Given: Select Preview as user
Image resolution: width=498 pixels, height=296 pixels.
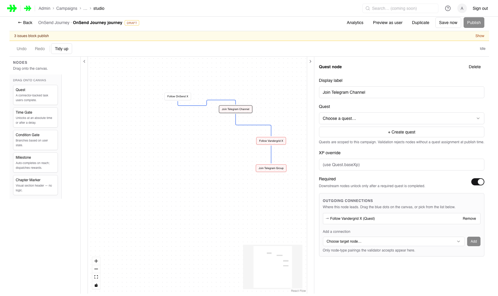Looking at the screenshot, I should (388, 23).
